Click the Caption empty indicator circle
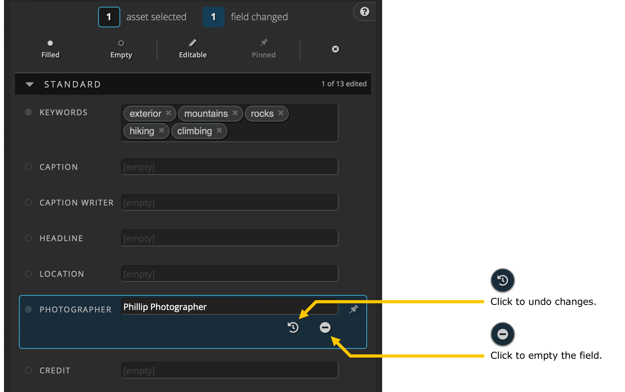625x392 pixels. 28,167
